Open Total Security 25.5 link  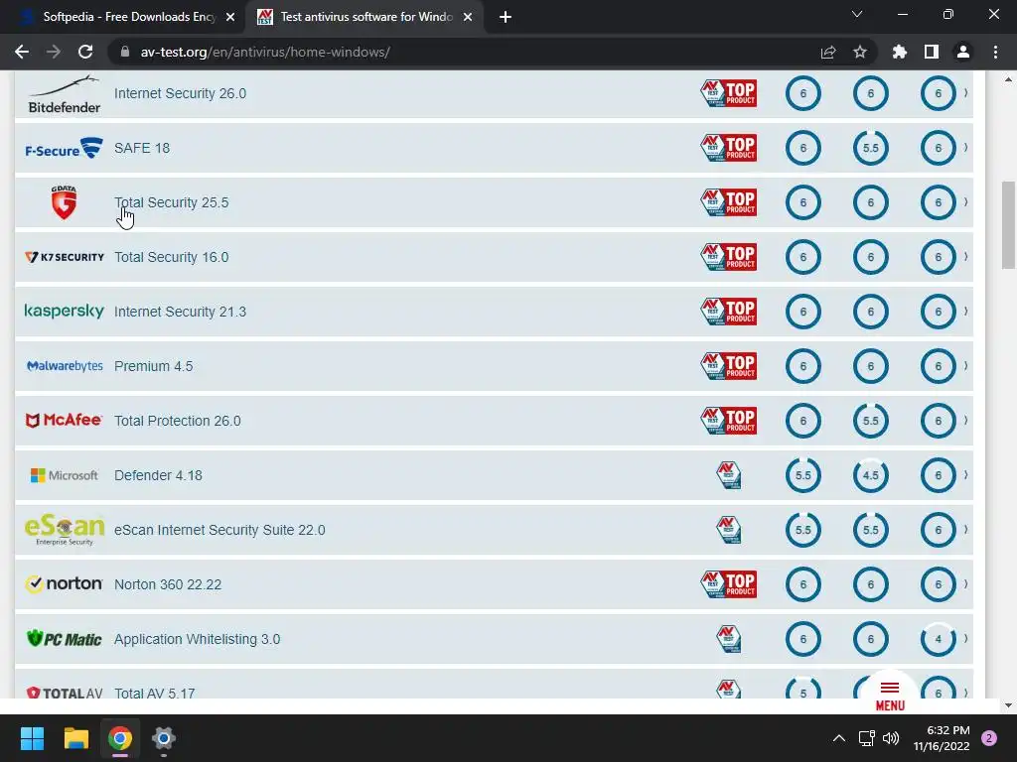pyautogui.click(x=171, y=202)
